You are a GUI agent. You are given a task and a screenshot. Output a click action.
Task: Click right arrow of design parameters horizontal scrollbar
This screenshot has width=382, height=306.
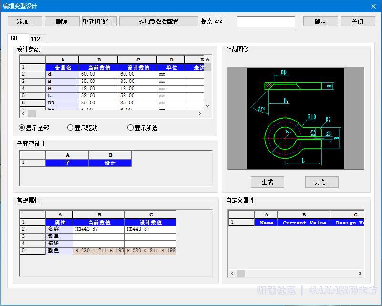(x=200, y=113)
